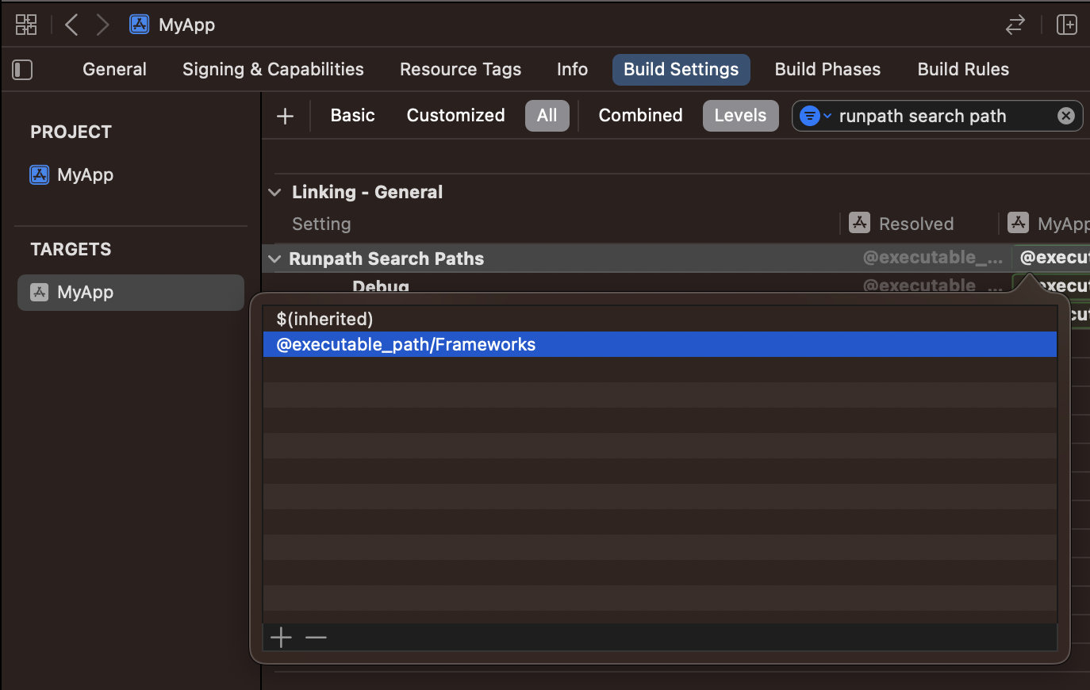Show Customized build settings
Image resolution: width=1090 pixels, height=690 pixels.
point(455,116)
